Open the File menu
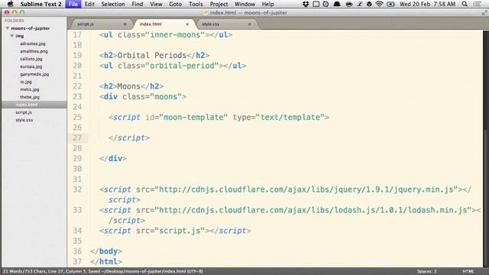Viewport: 489px width, 275px height. pyautogui.click(x=73, y=4)
